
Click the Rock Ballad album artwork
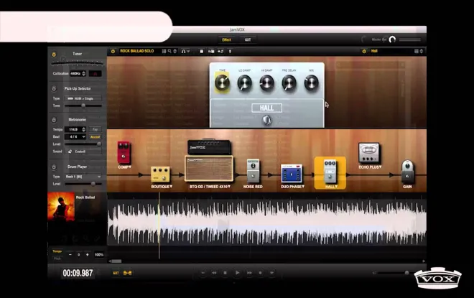tap(61, 207)
